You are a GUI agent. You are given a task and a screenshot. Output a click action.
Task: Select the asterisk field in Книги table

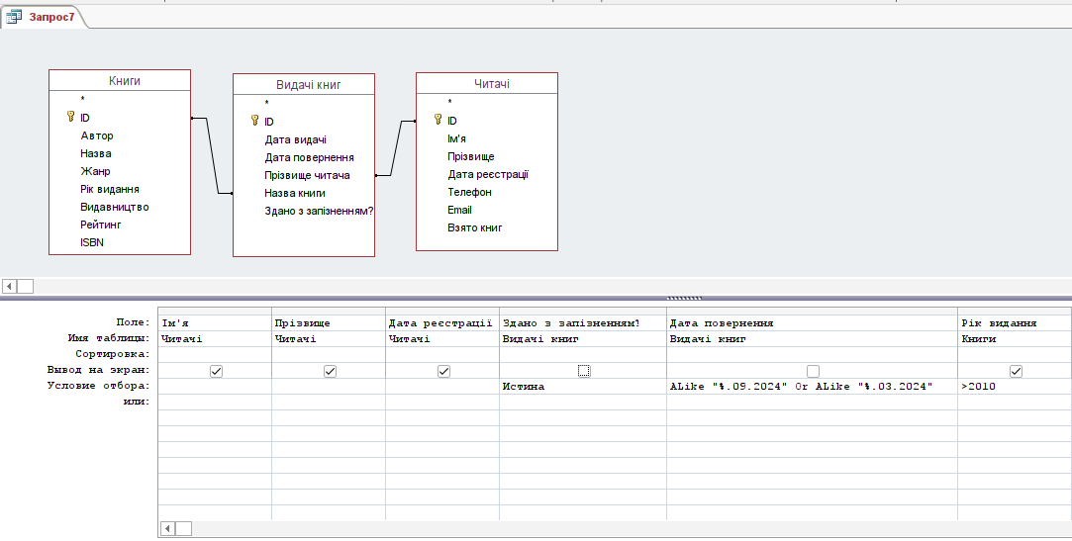[83, 100]
